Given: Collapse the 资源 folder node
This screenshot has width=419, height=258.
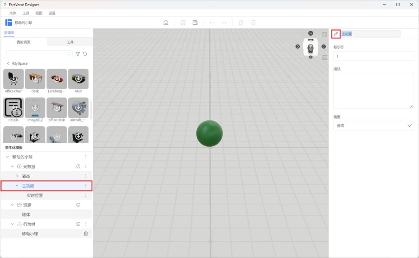Looking at the screenshot, I should 13,205.
